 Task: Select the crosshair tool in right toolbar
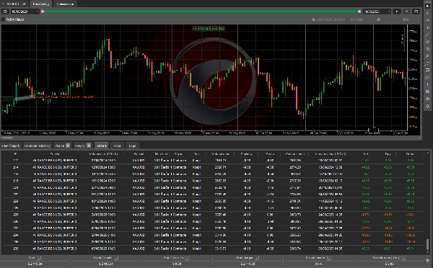click(427, 13)
